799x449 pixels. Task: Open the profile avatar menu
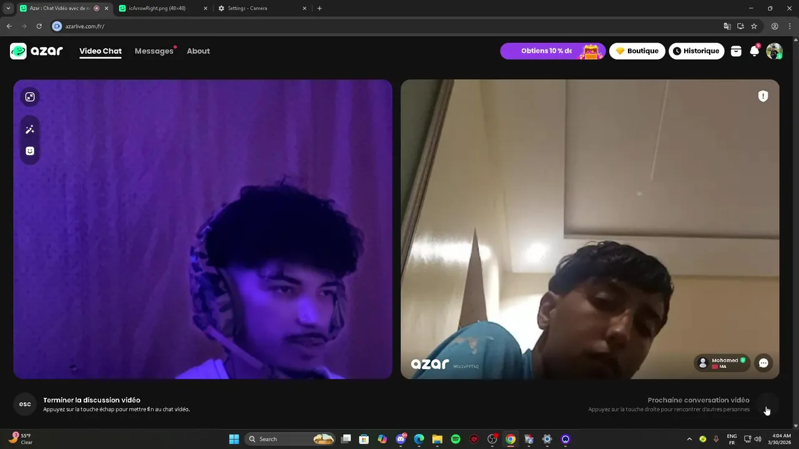774,51
